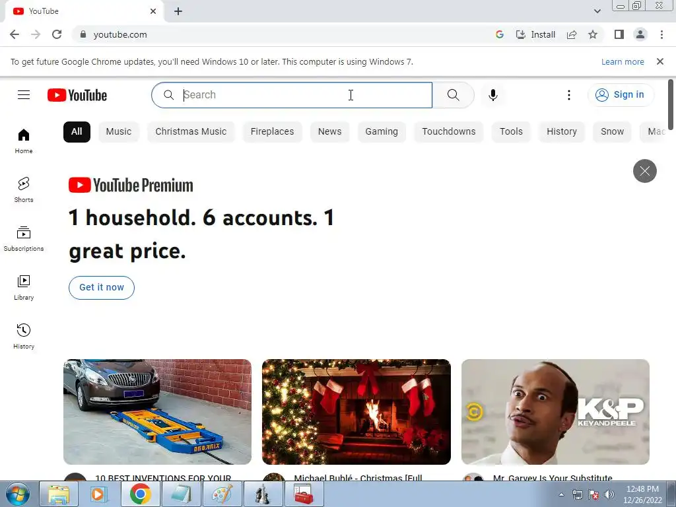Image resolution: width=676 pixels, height=507 pixels.
Task: Click the Google icon in address bar
Action: 499,34
